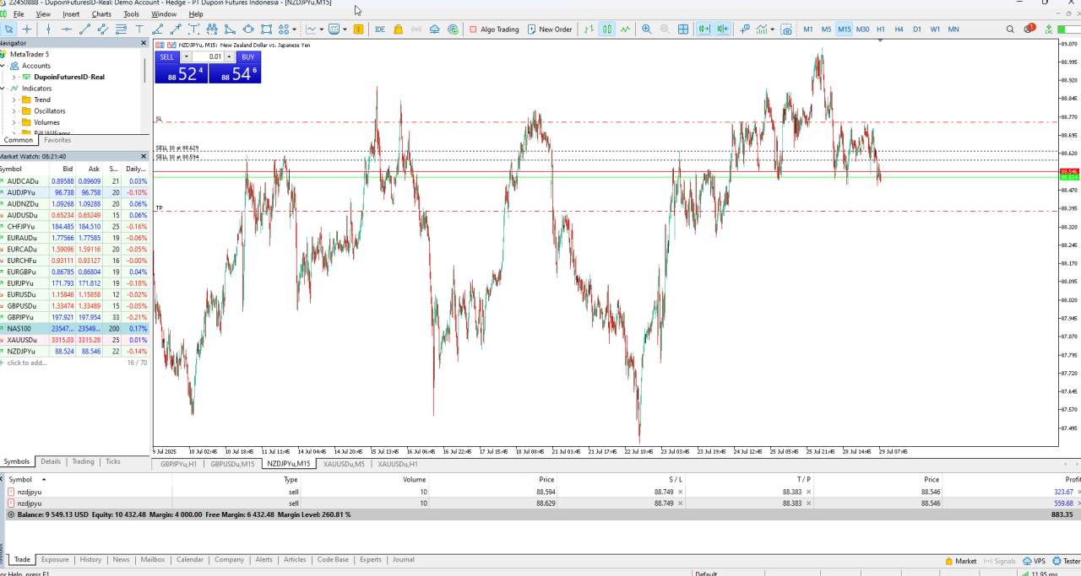This screenshot has width=1081, height=576.
Task: Click the SELL button on chart
Action: pyautogui.click(x=166, y=57)
